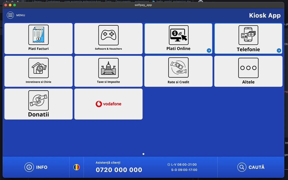Select the Software & Vouschers gamepad icon

pyautogui.click(x=108, y=35)
